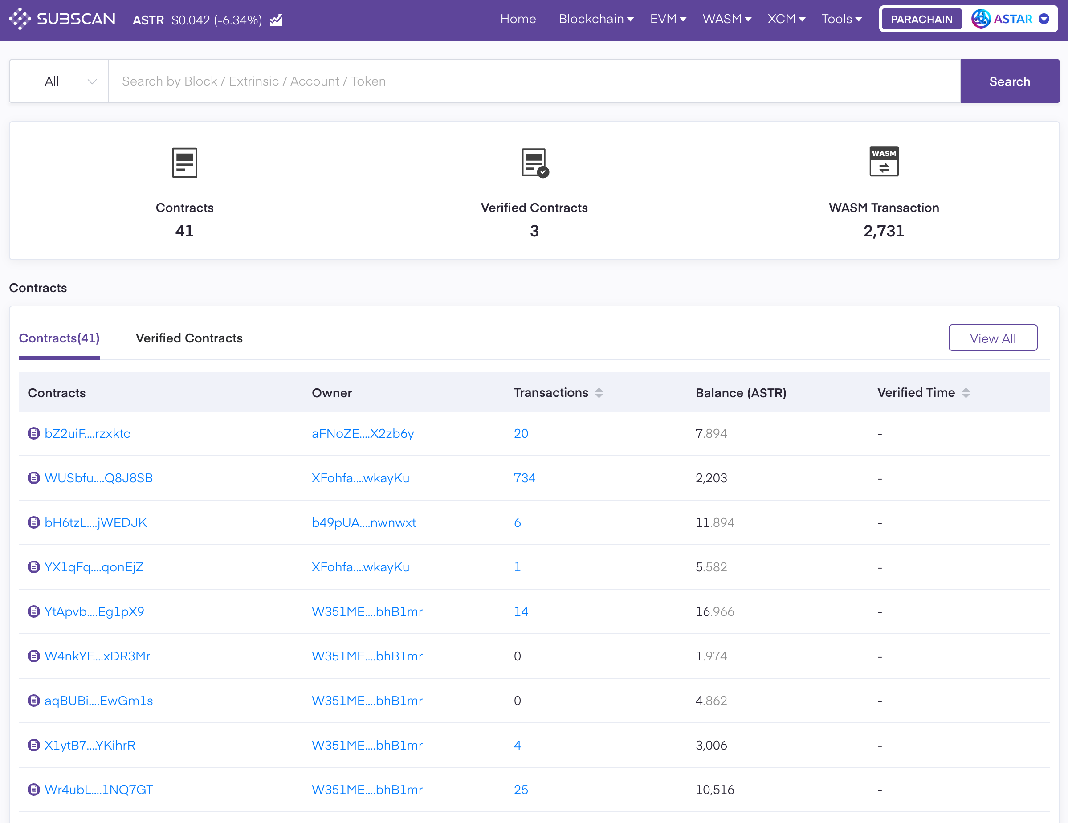Viewport: 1068px width, 823px height.
Task: Open owner link aFNoZE....X2zb6y
Action: pos(363,433)
